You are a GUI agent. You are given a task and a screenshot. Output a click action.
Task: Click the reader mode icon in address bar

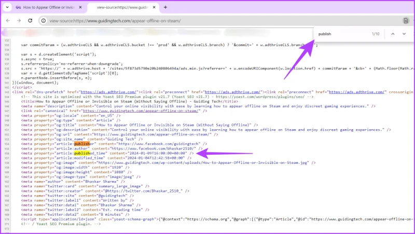coord(406,21)
